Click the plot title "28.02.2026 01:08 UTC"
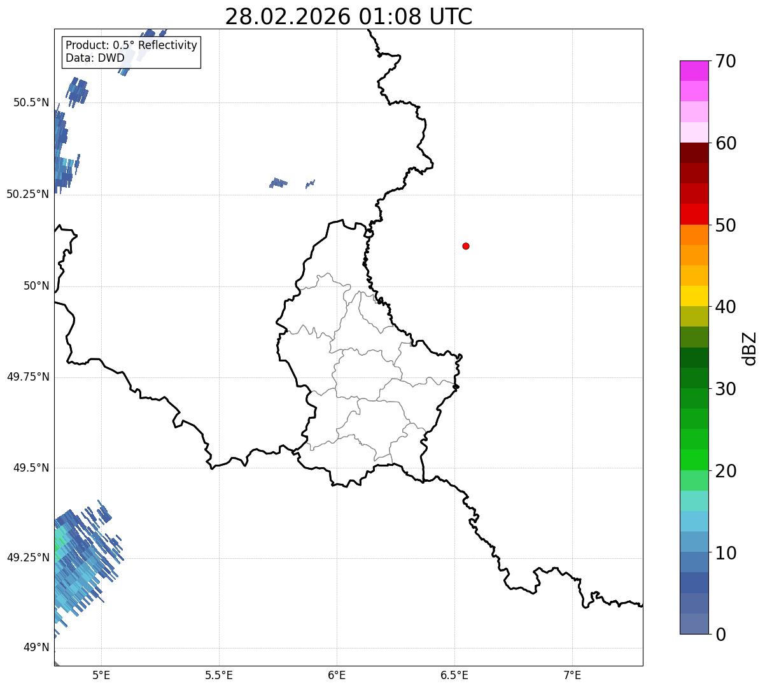 349,16
